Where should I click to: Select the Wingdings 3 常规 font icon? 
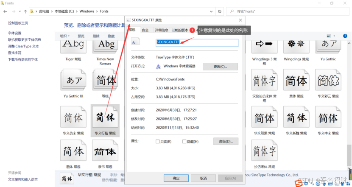pyautogui.click(x=264, y=47)
